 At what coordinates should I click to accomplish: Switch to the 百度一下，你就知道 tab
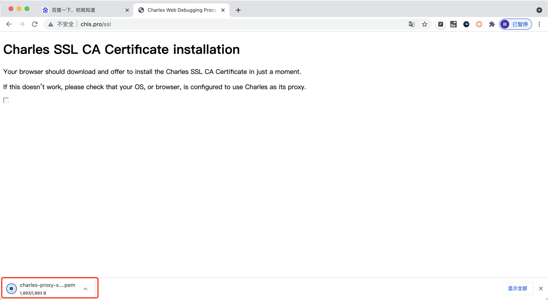(86, 10)
